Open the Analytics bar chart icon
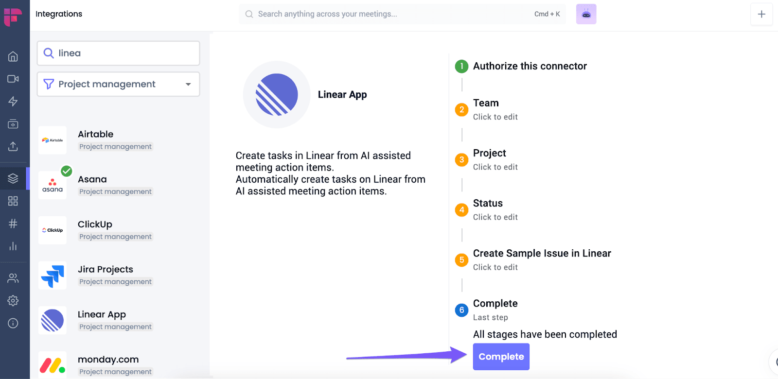This screenshot has height=379, width=778. pos(13,246)
